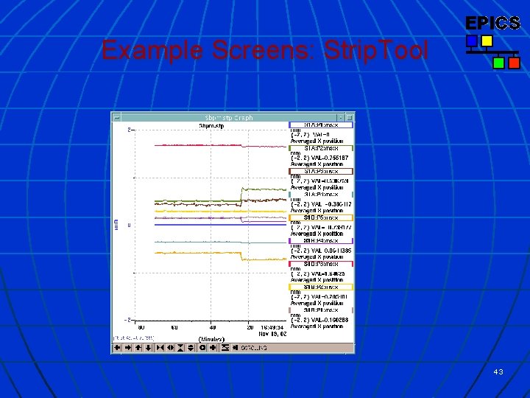Viewport: 530px width, 398px height.
Task: Click the 40 tick label on time axis
Action: (x=212, y=327)
